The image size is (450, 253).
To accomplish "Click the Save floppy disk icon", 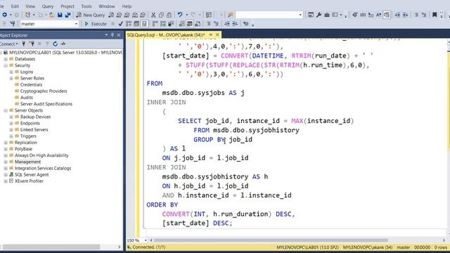I will point(60,15).
